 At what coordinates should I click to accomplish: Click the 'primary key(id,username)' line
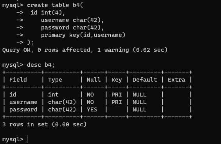tap(83, 35)
